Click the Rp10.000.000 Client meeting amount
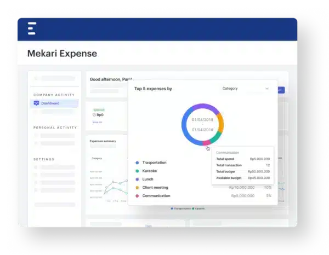329x255 pixels. coord(242,188)
